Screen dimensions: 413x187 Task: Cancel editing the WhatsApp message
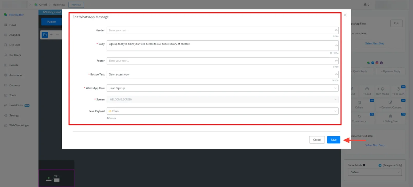(x=317, y=140)
